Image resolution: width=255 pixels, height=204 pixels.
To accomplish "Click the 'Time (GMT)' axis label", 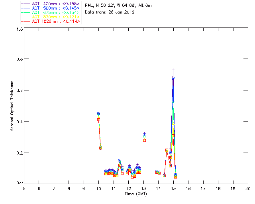I will pyautogui.click(x=136, y=194).
